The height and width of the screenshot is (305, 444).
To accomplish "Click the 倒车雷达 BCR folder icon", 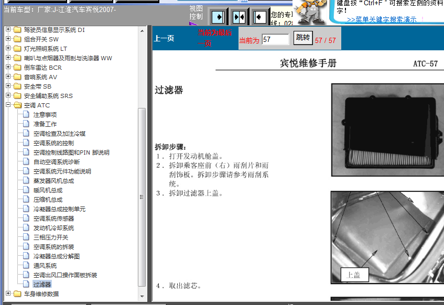I will pyautogui.click(x=17, y=68).
